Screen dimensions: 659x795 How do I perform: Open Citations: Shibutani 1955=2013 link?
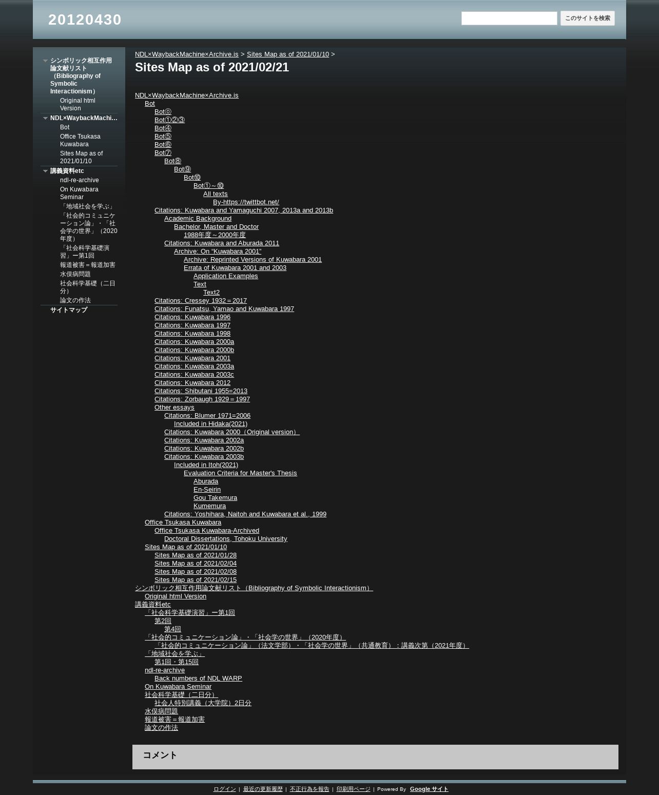point(201,391)
